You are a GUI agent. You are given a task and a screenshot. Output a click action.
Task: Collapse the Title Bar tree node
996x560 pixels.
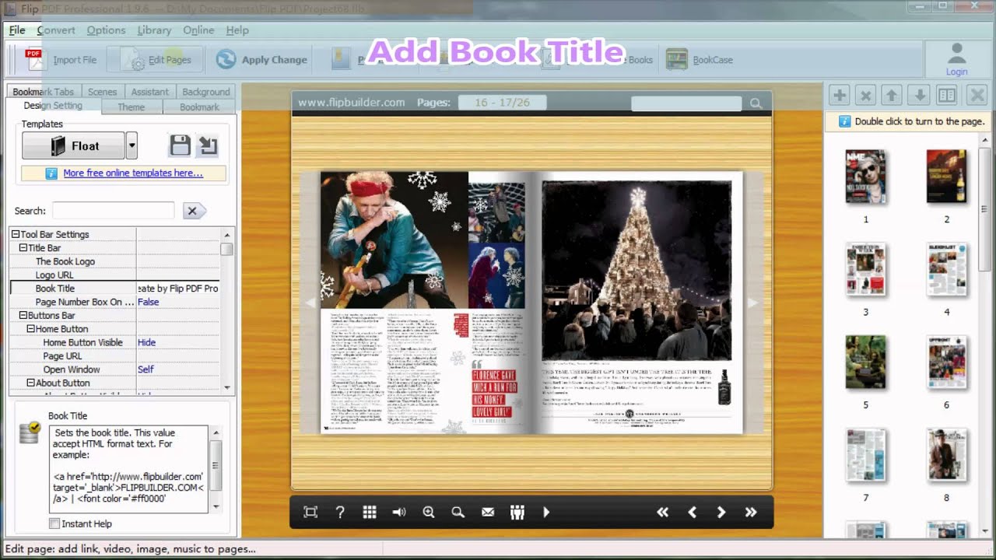click(23, 247)
